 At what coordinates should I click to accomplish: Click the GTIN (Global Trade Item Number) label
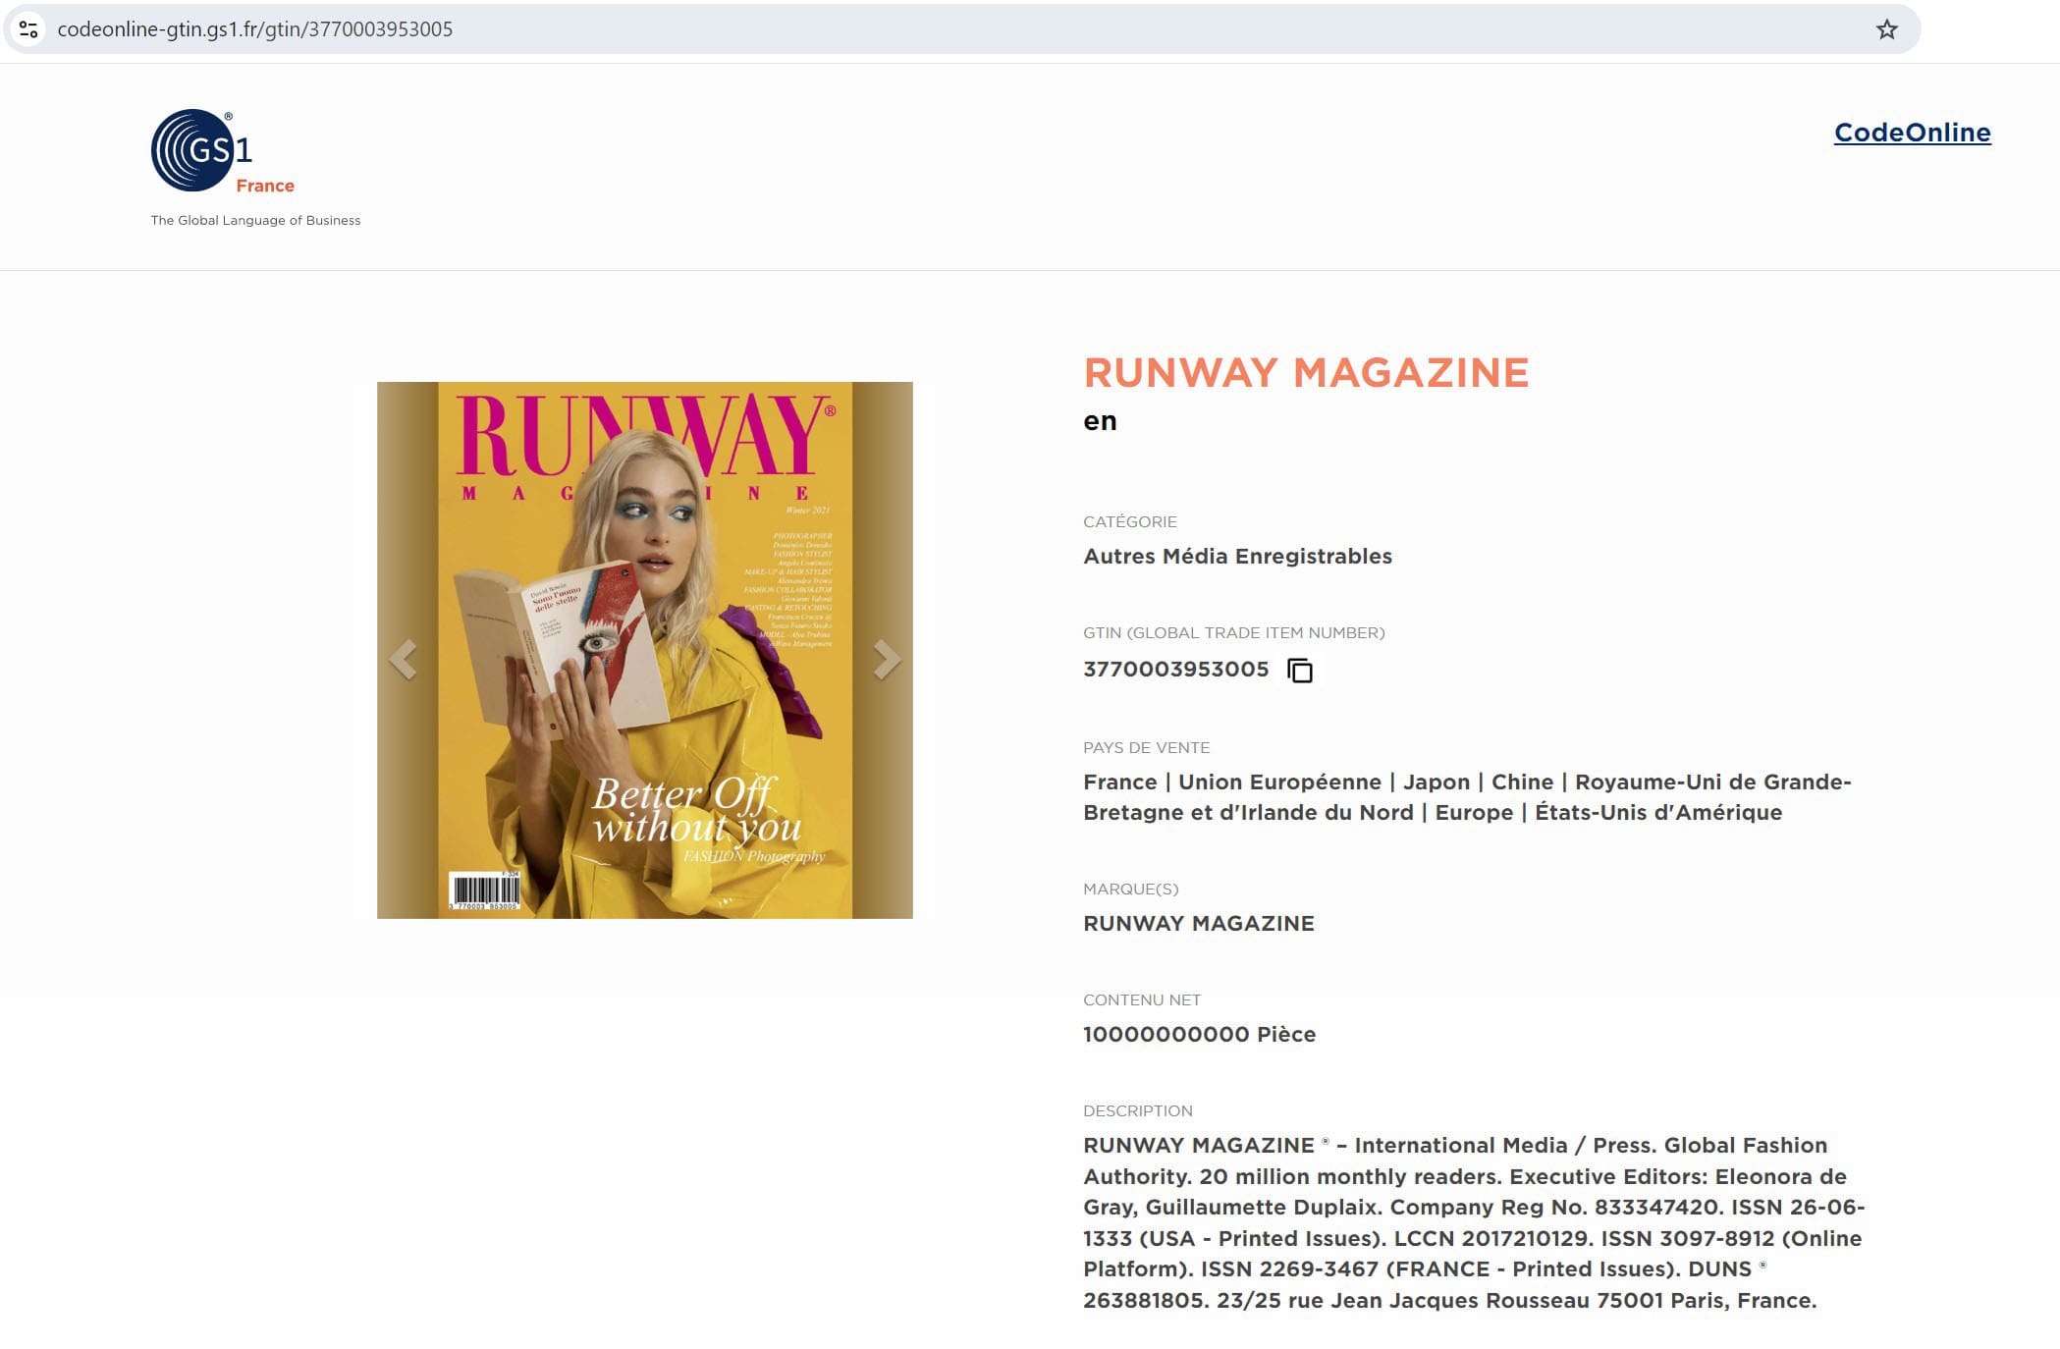1233,632
